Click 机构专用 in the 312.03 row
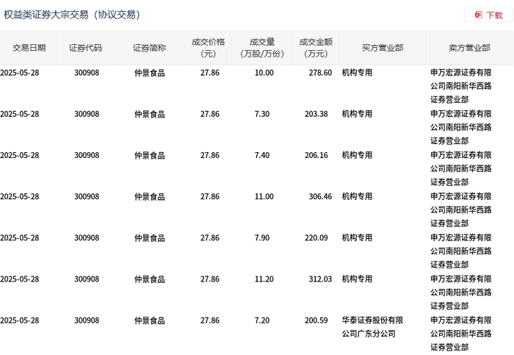Image resolution: width=514 pixels, height=355 pixels. pos(357,279)
